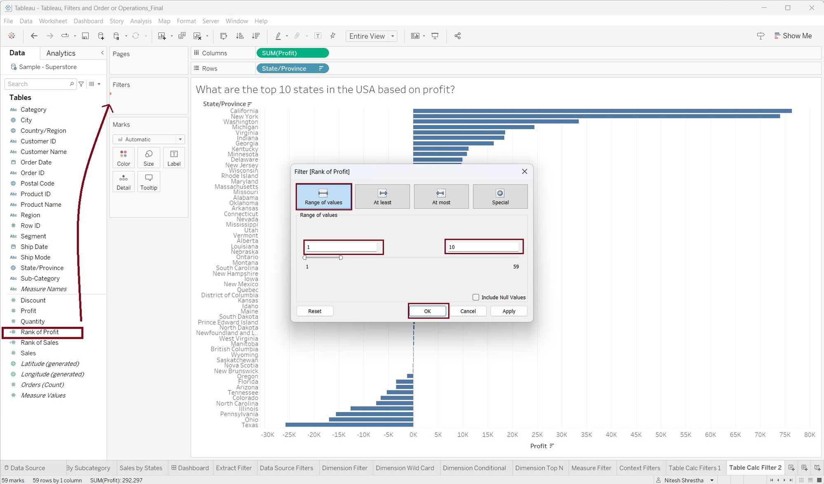Click the Save toolbar icon
This screenshot has height=484, width=824.
(85, 36)
